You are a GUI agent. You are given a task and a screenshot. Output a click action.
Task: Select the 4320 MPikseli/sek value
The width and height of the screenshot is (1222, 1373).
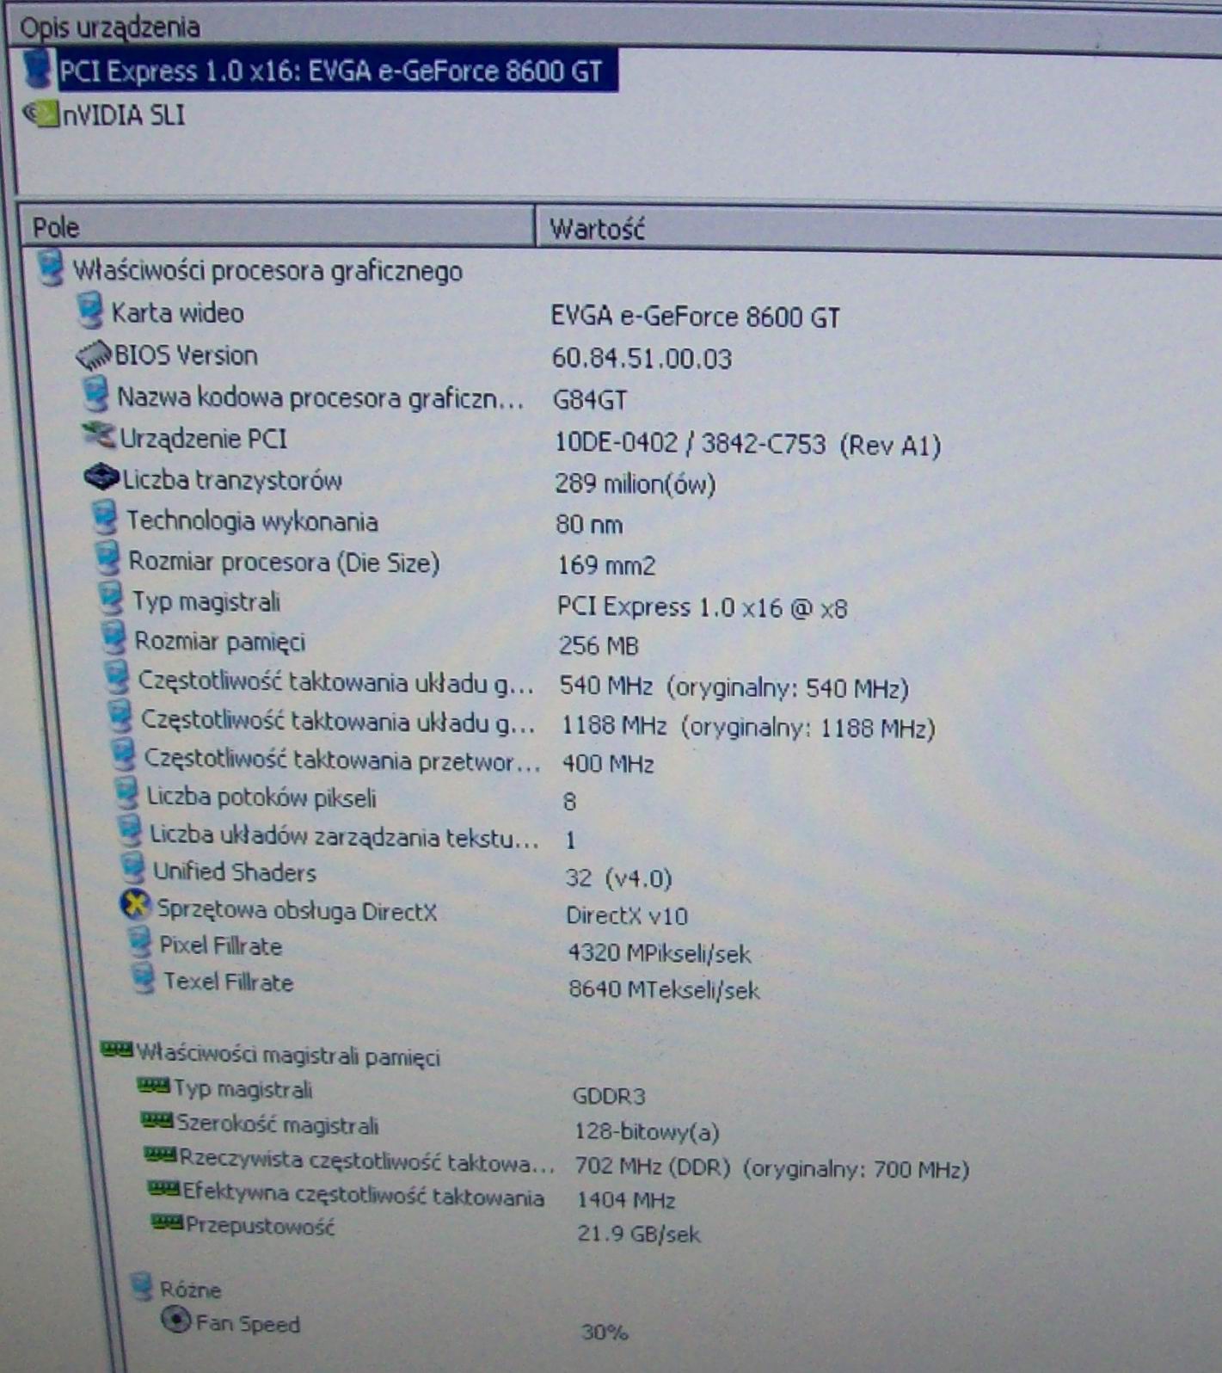coord(660,954)
